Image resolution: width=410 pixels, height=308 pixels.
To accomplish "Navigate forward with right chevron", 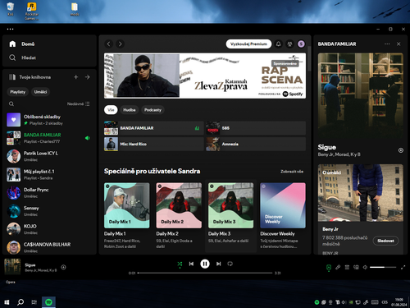I will point(120,44).
